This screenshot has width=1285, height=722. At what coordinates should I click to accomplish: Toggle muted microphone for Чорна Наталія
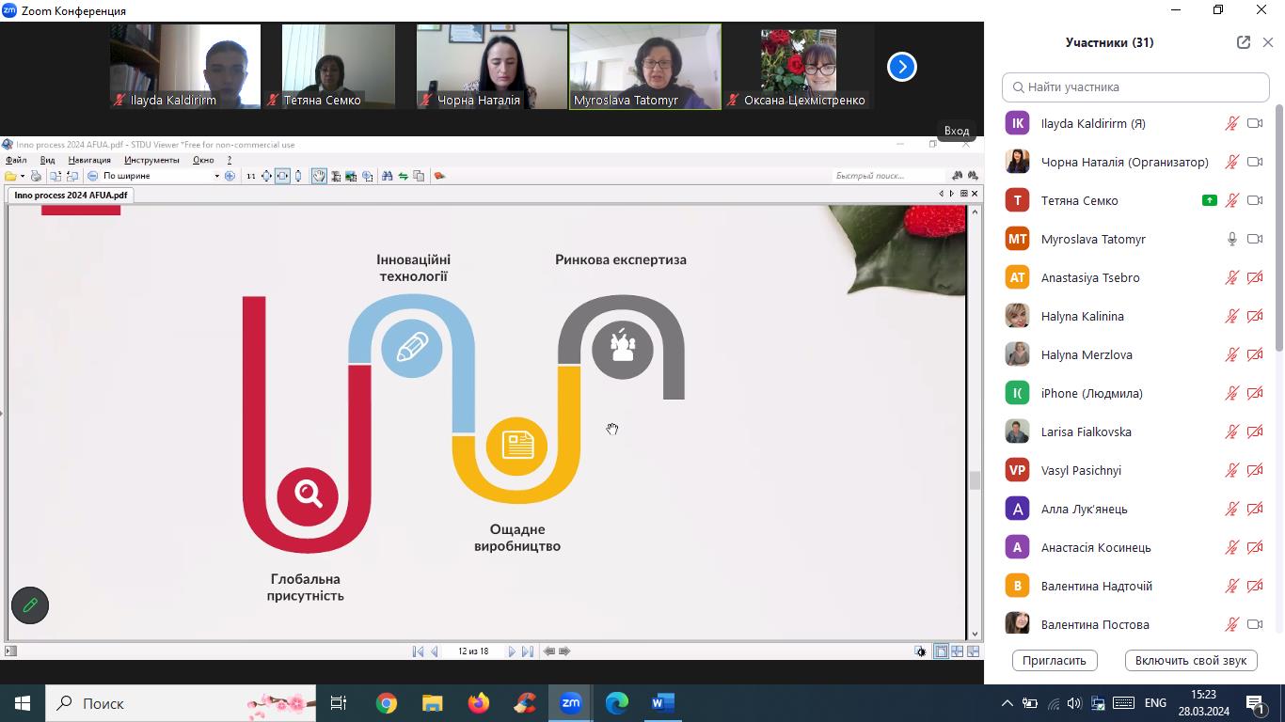(x=1231, y=162)
